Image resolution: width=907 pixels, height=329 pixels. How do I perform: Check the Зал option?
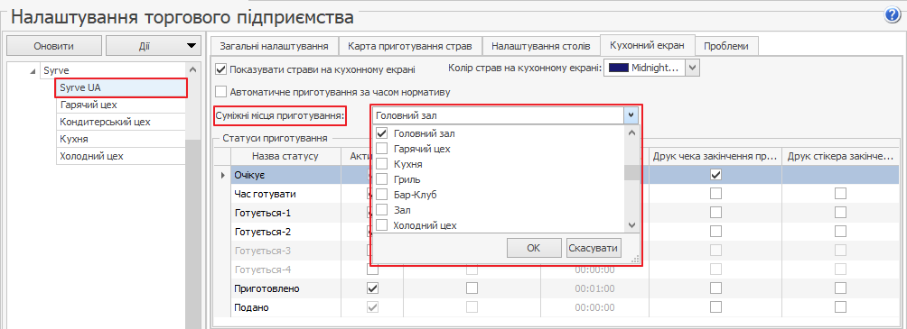coord(381,210)
